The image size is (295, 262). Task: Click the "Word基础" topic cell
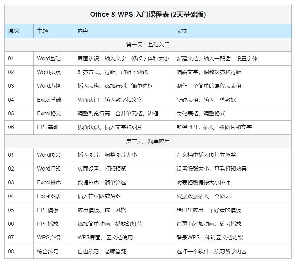[54, 59]
